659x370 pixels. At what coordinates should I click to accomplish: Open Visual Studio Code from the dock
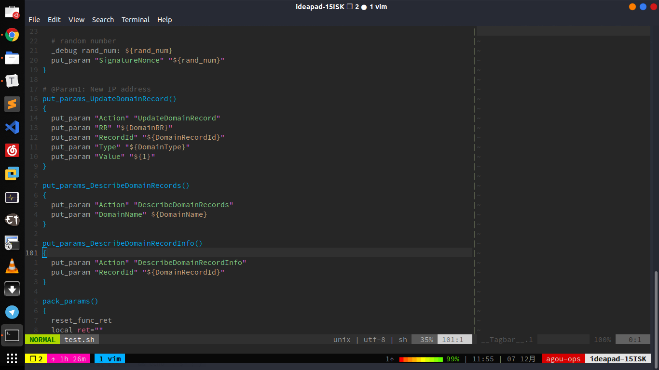[12, 127]
